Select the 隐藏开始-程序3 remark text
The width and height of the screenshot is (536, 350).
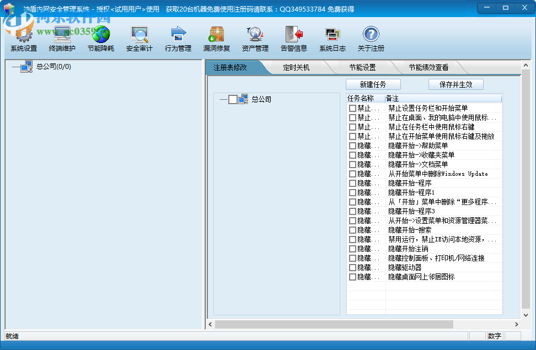click(411, 212)
